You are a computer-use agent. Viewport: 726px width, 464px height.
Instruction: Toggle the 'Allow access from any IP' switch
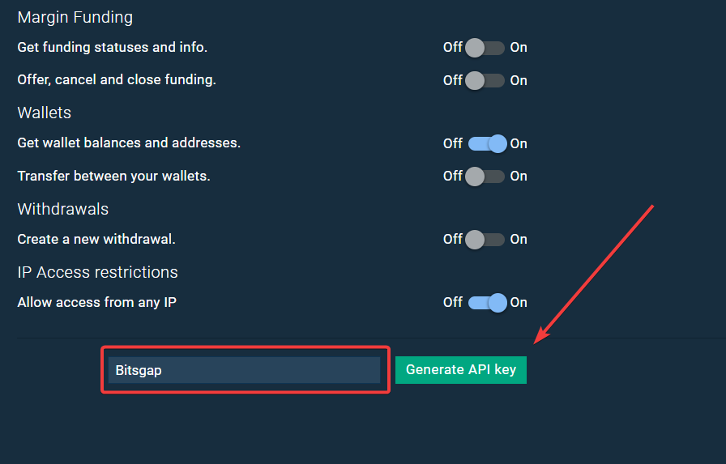click(x=487, y=302)
